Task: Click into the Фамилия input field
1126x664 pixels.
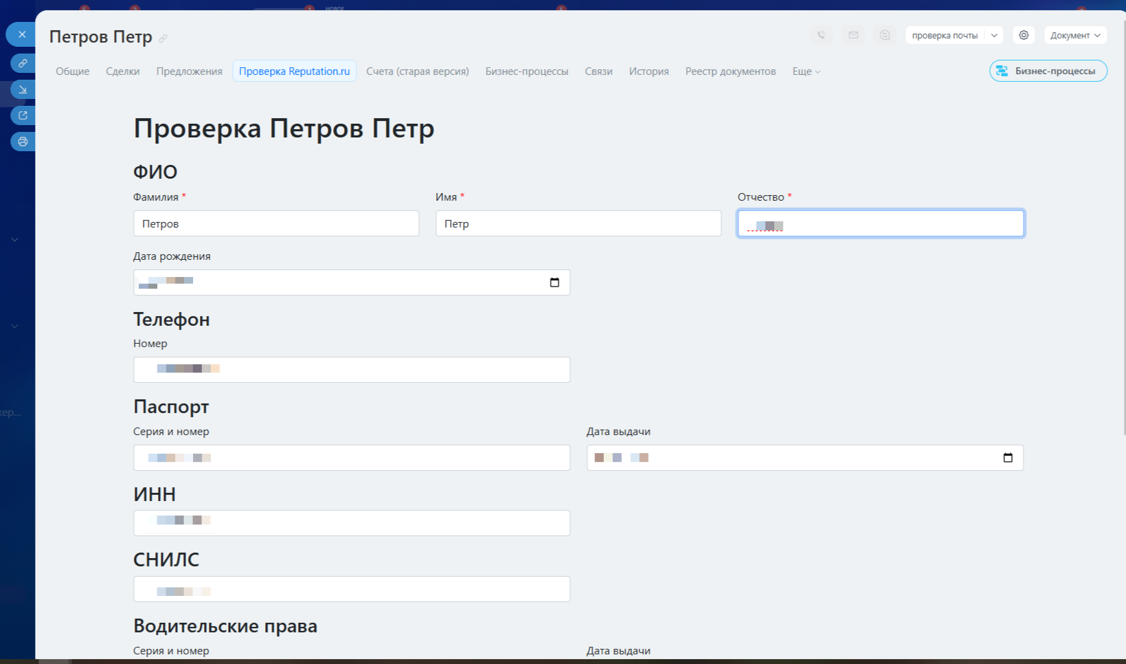Action: tap(275, 223)
